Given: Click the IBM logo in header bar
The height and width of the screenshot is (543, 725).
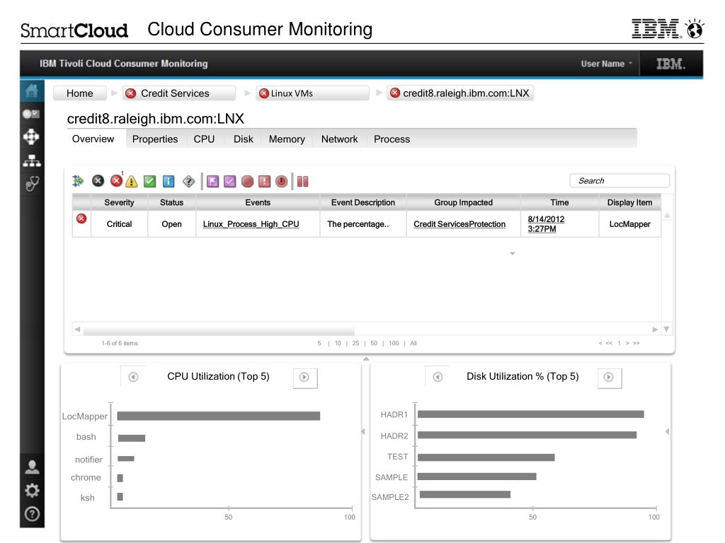Looking at the screenshot, I should pyautogui.click(x=671, y=64).
